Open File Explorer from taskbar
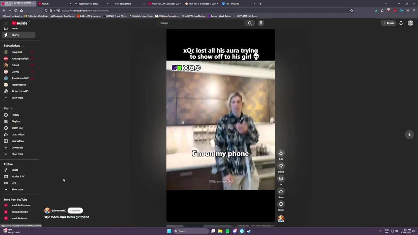Screen dimensions: 418x235 pyautogui.click(x=220, y=231)
